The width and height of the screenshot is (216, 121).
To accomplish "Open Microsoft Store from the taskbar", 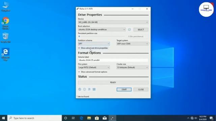I will tap(97, 118).
